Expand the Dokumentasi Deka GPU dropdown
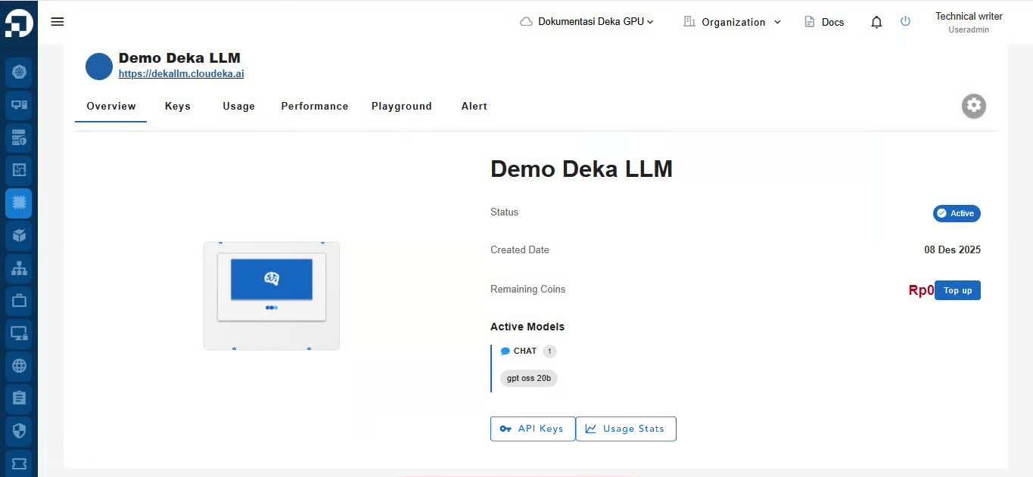Image resolution: width=1033 pixels, height=477 pixels. coord(587,22)
